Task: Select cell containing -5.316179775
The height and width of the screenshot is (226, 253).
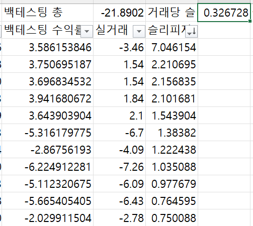Action: (47, 133)
